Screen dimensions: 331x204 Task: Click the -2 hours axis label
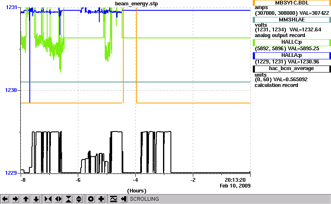(193, 180)
